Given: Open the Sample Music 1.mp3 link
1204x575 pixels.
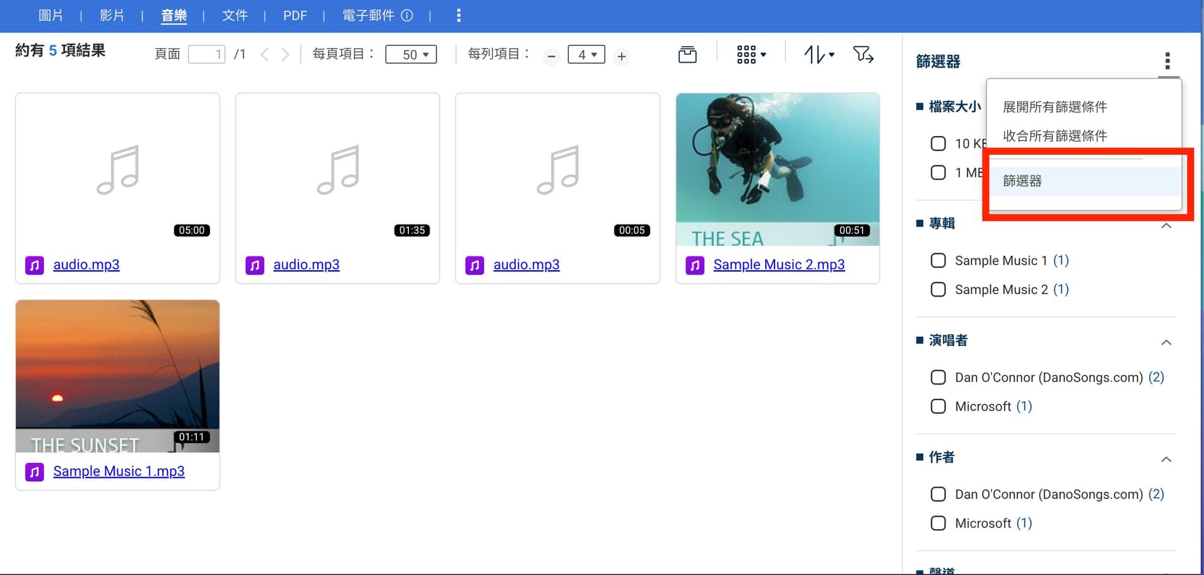Looking at the screenshot, I should point(119,471).
